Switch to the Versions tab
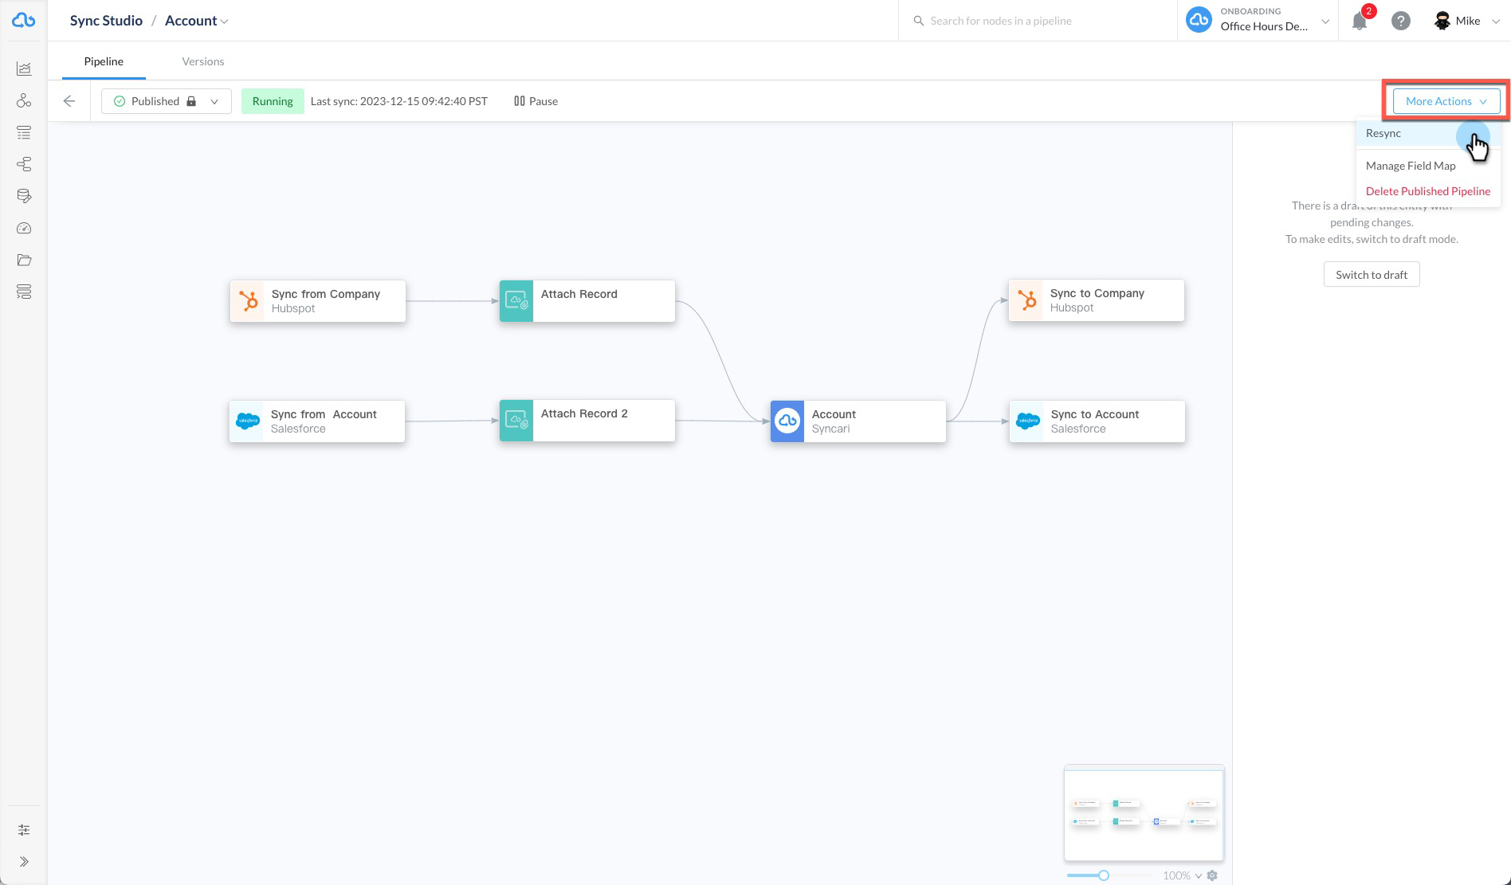1511x885 pixels. click(202, 61)
